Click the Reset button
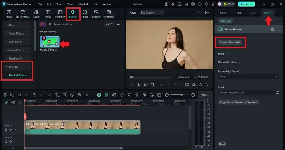This screenshot has height=150, width=285. coord(222,144)
